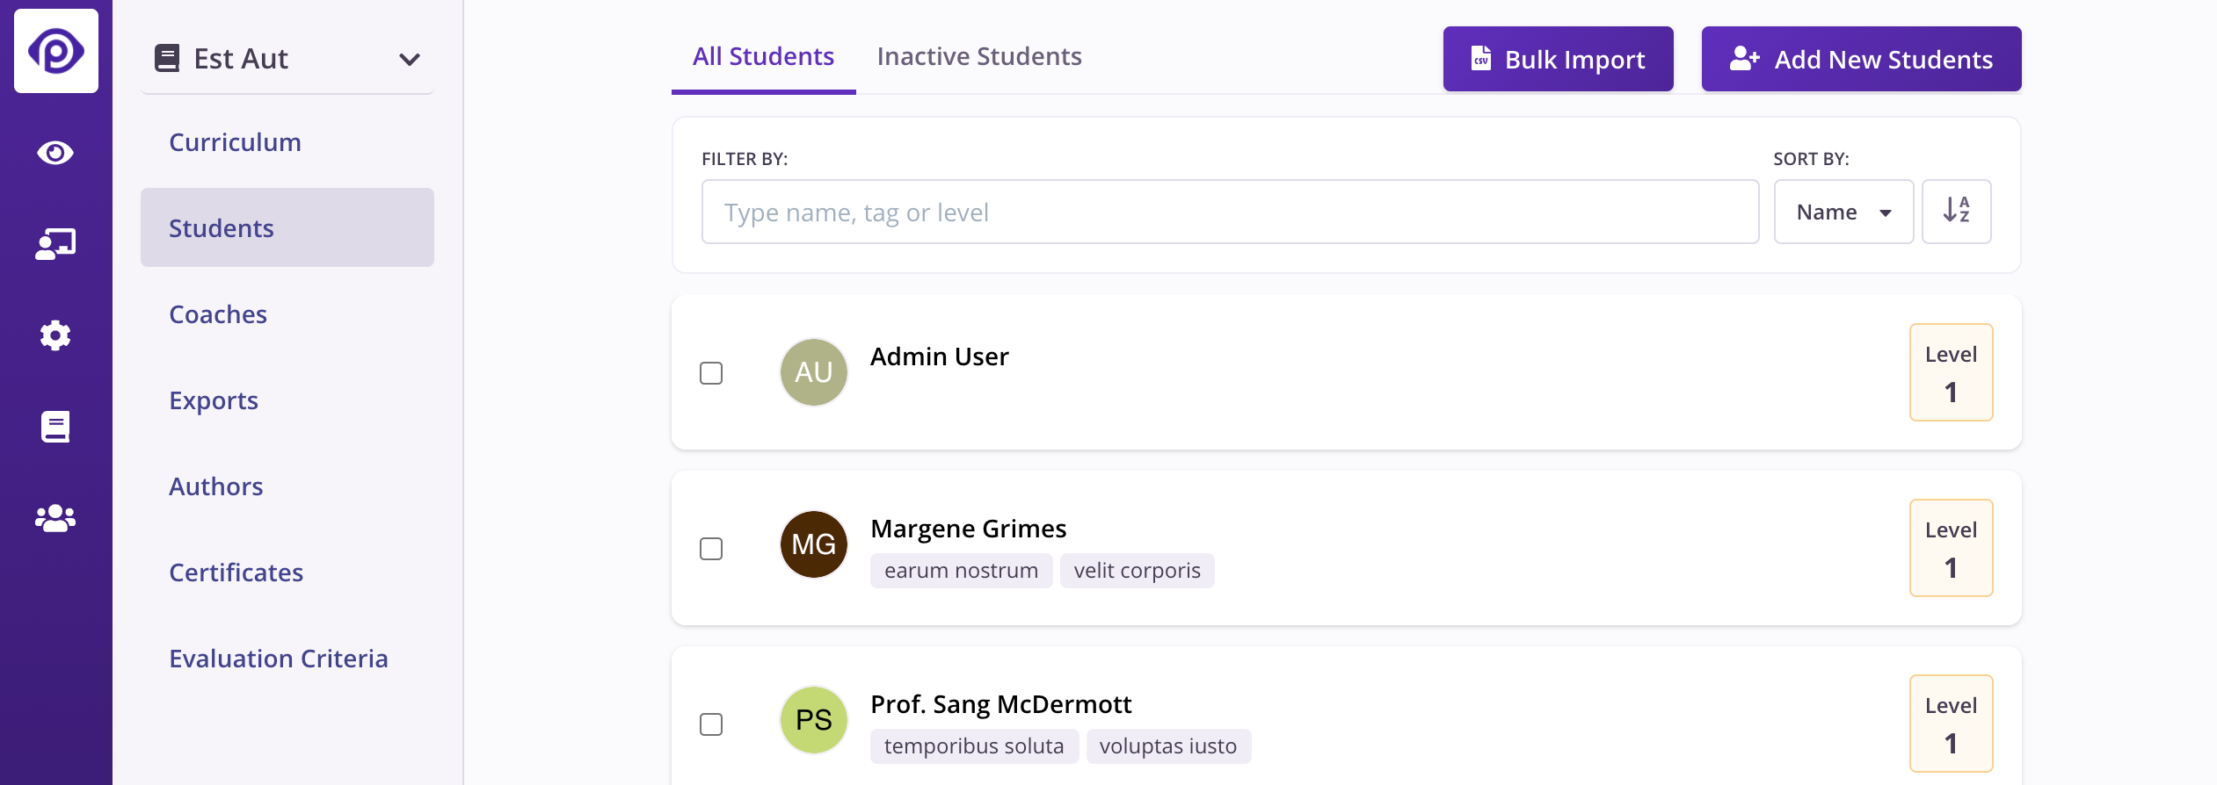Open the eye icon in sidebar
The image size is (2217, 785).
(x=55, y=153)
